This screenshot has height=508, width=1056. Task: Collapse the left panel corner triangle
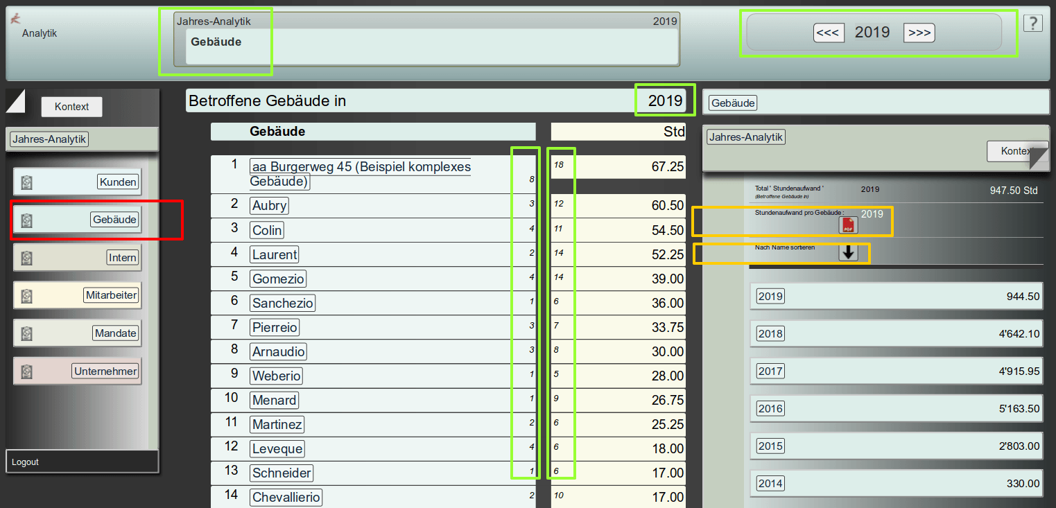pos(15,100)
